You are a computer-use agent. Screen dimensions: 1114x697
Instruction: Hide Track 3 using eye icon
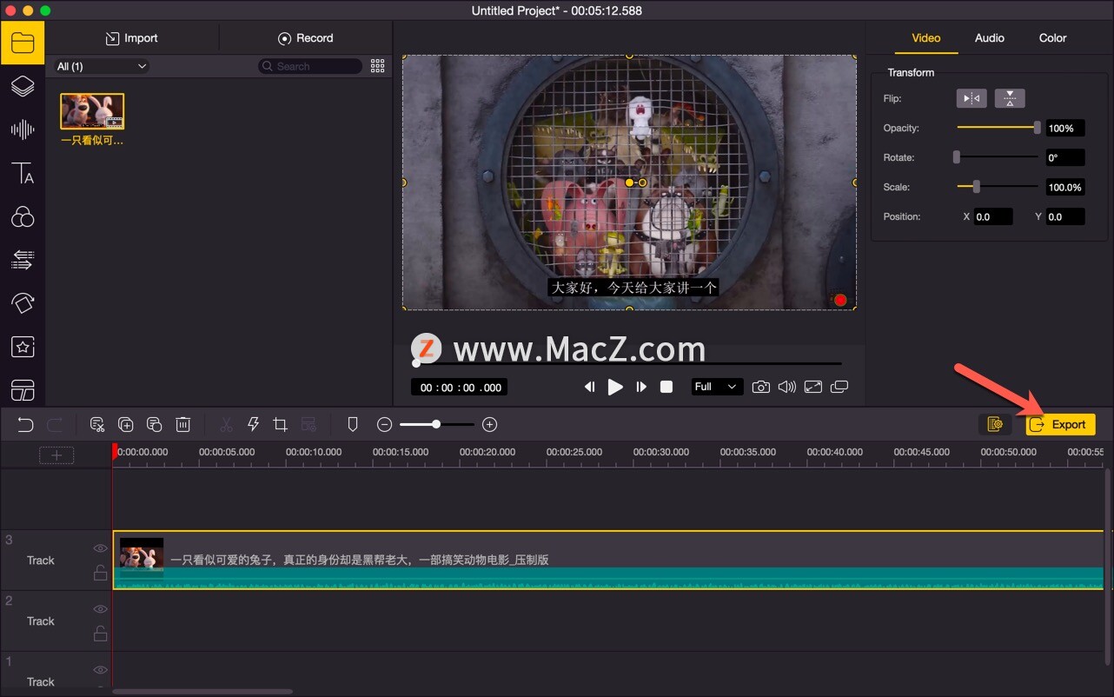101,548
